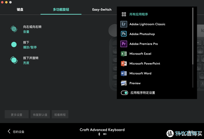Click the rotate-knob icon beside 向左或向右转
The width and height of the screenshot is (204, 139).
pyautogui.click(x=14, y=29)
